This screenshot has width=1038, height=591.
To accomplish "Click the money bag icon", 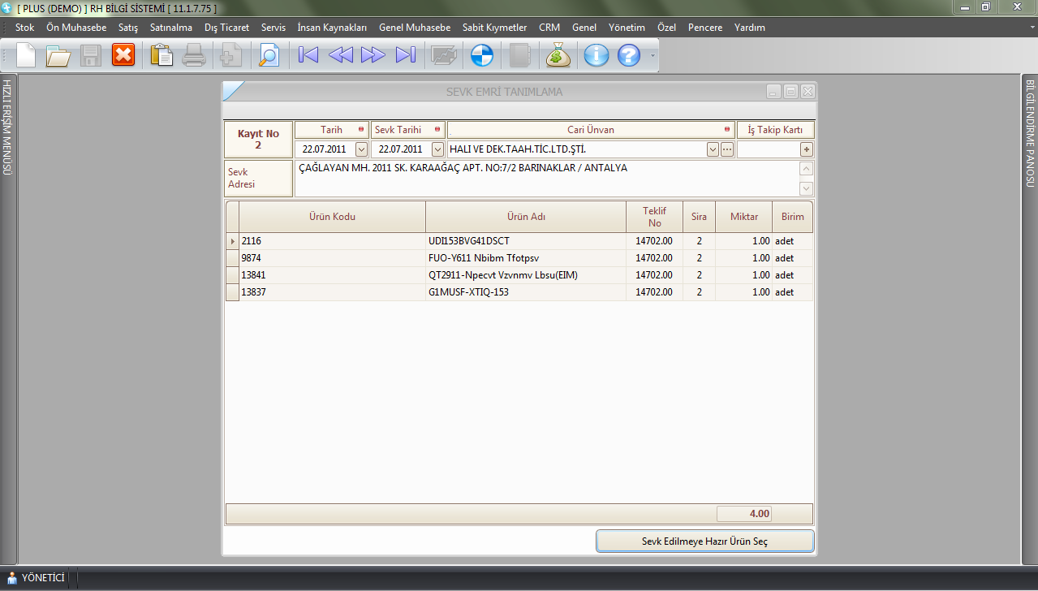I will pyautogui.click(x=558, y=55).
